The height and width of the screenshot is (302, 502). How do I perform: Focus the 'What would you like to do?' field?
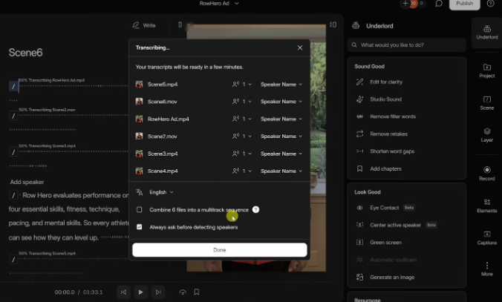(407, 45)
